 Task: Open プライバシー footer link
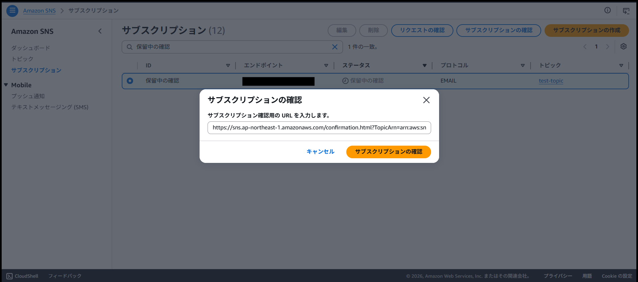[558, 276]
